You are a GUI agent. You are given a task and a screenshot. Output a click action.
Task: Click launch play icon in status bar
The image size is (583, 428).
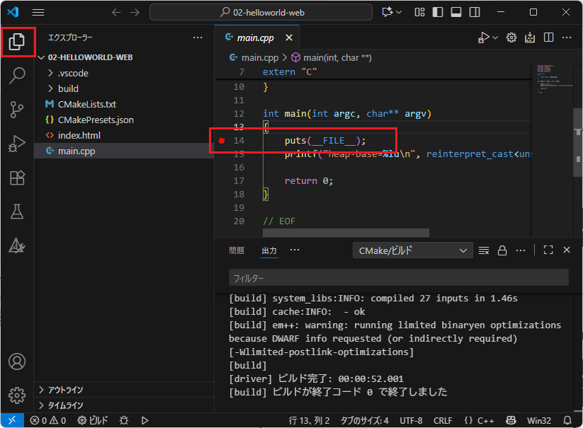[x=145, y=420]
